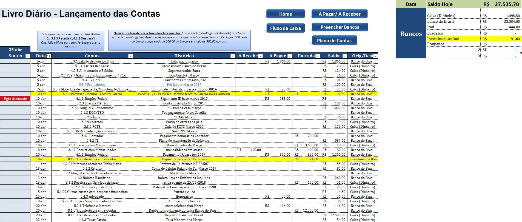Select the Supermercados Extra history cell
The width and height of the screenshot is (522, 222).
184,71
